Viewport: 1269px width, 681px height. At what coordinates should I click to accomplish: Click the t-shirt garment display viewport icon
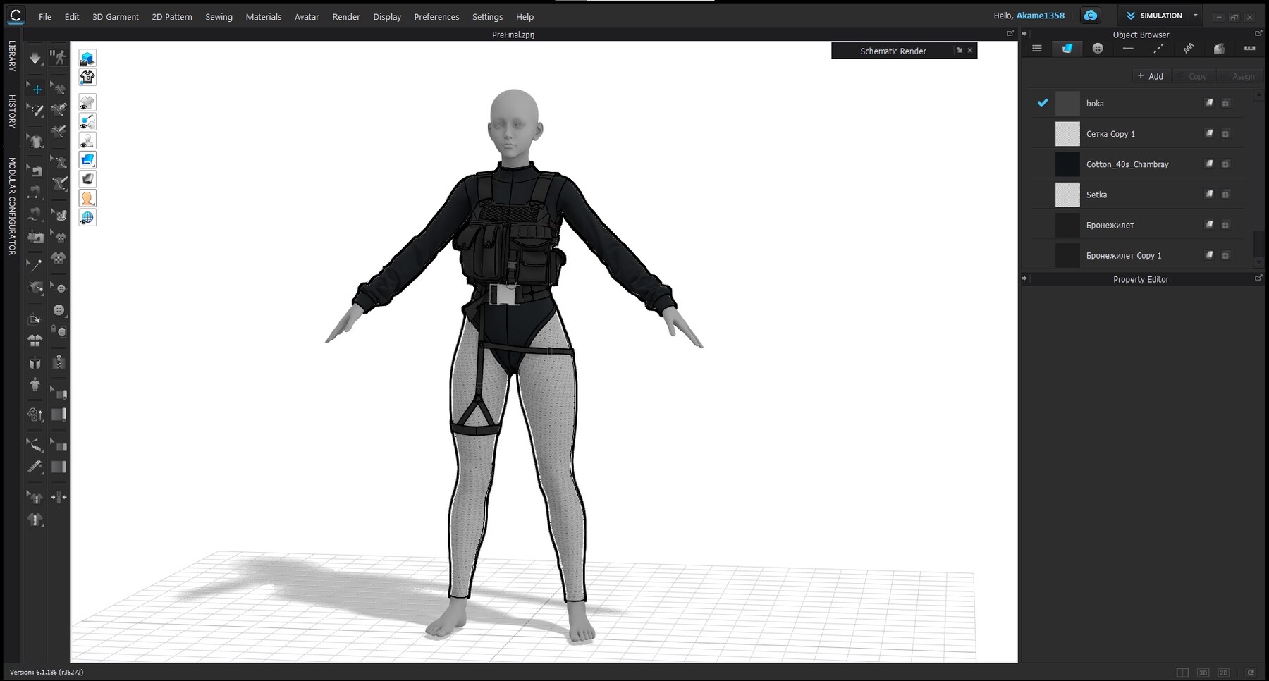click(87, 77)
